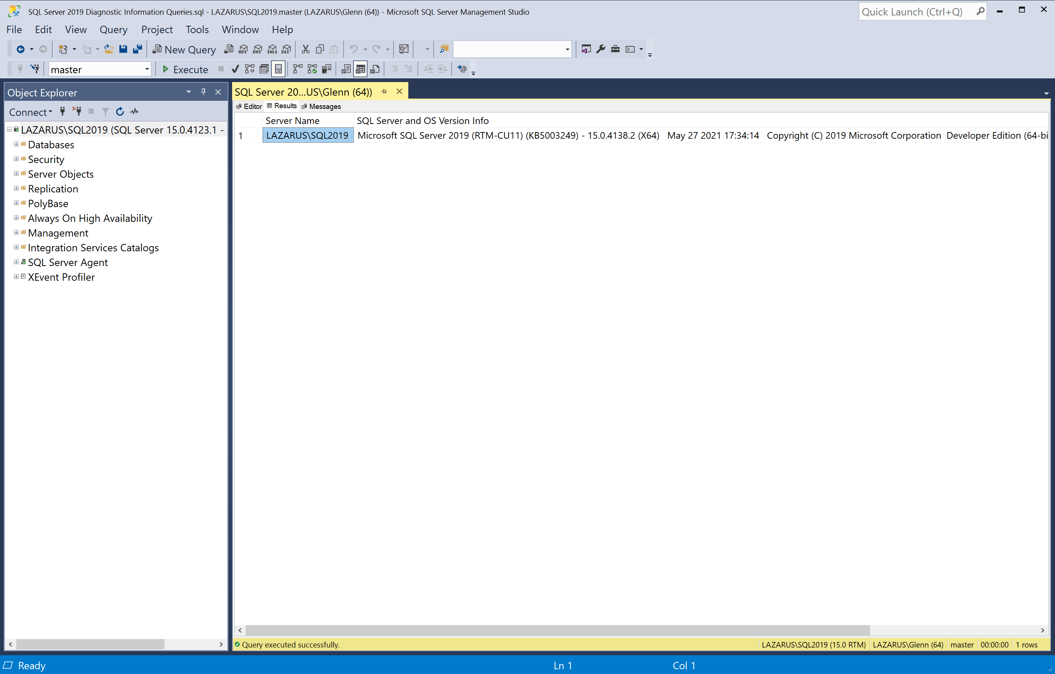
Task: Toggle Results to Text mode
Action: pos(346,69)
